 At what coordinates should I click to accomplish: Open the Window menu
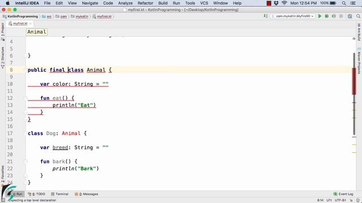(221, 3)
